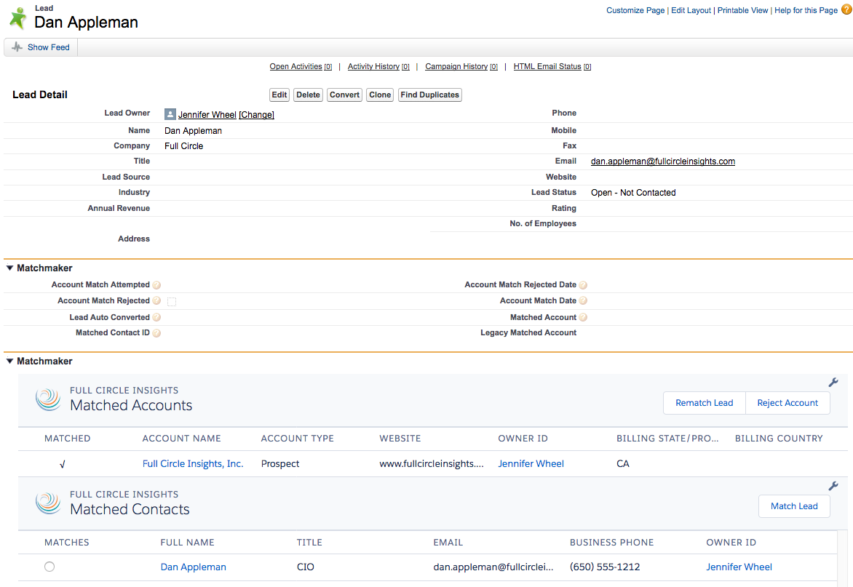
Task: Click the [Change] owner link
Action: pos(256,115)
